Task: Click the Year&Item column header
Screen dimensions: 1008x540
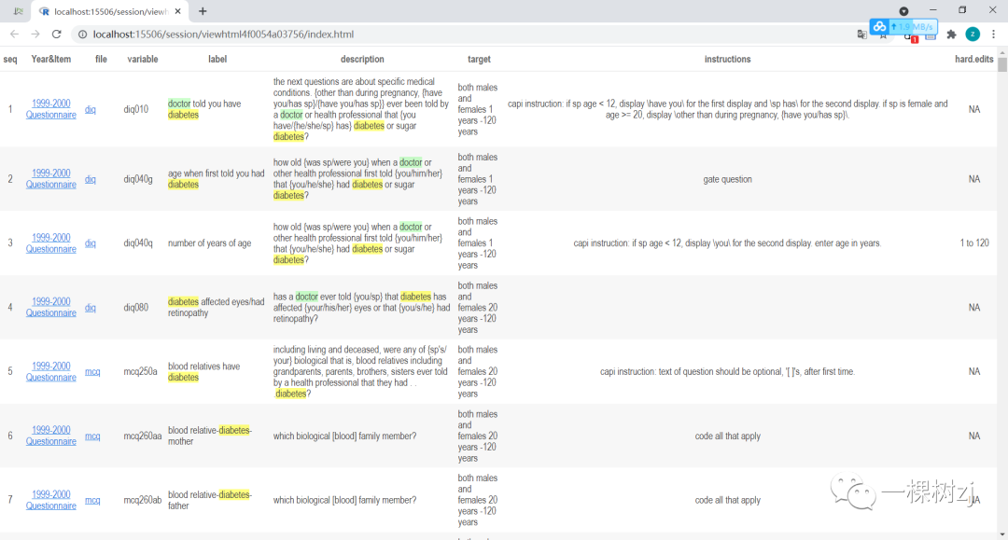Action: coord(50,59)
